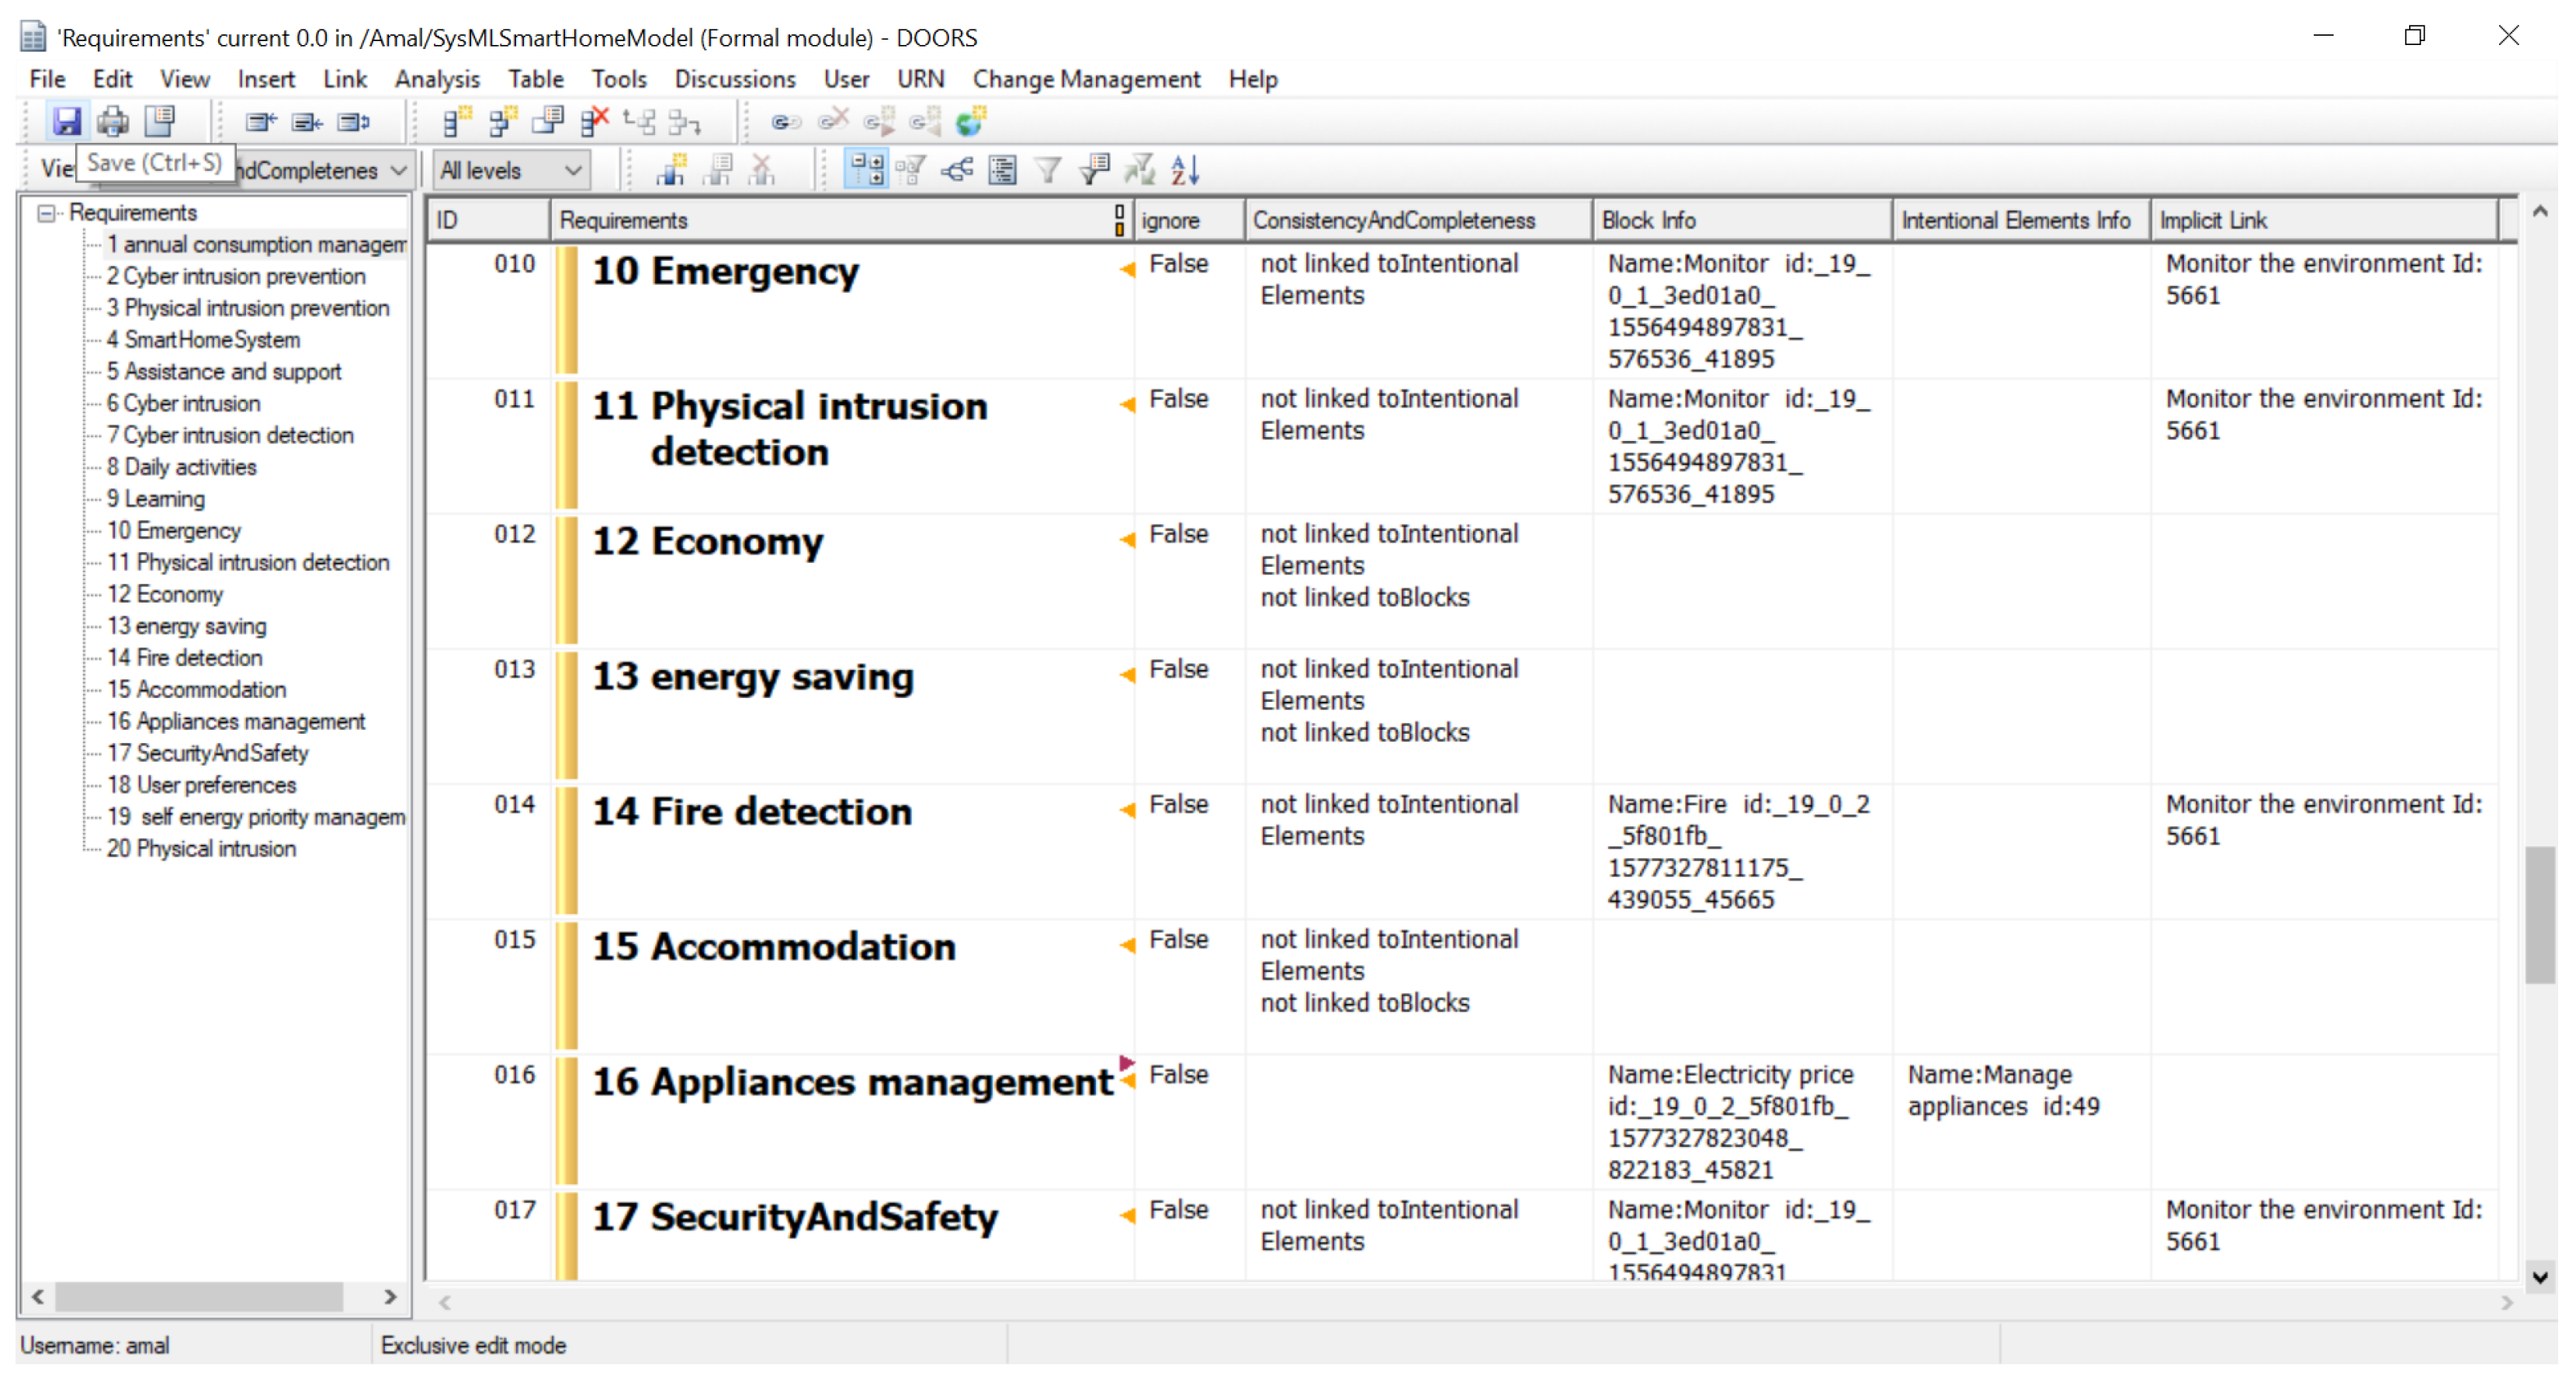The image size is (2576, 1386).
Task: Collapse the Requirements tree root node
Action: [45, 212]
